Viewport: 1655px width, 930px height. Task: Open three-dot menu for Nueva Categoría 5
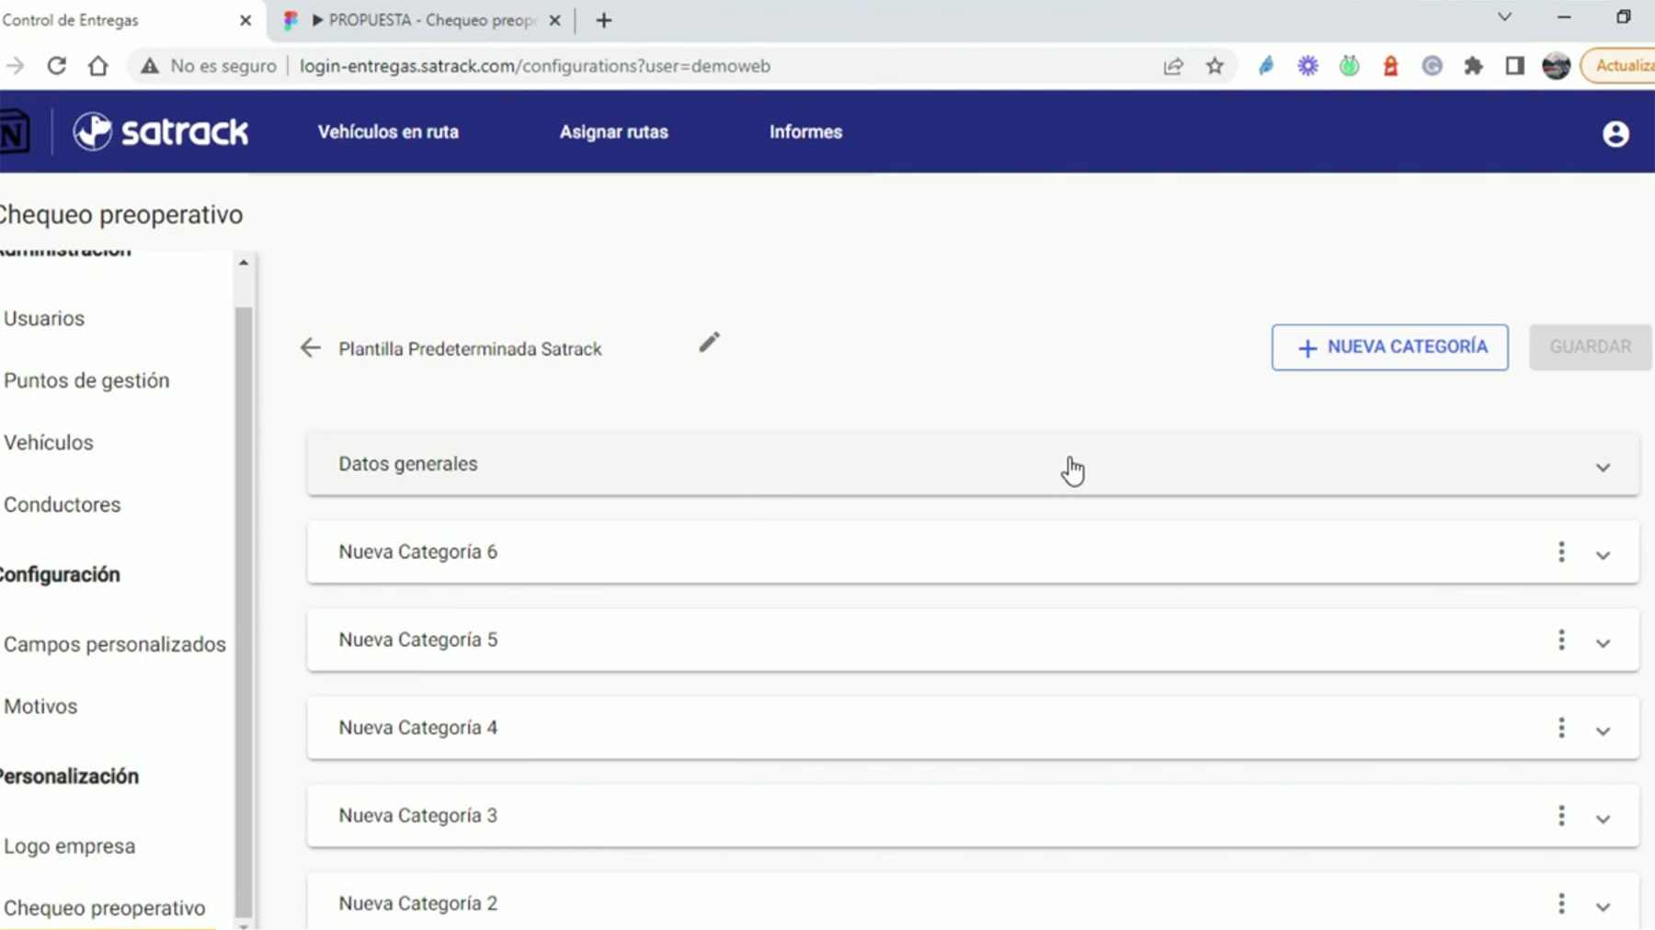point(1561,641)
